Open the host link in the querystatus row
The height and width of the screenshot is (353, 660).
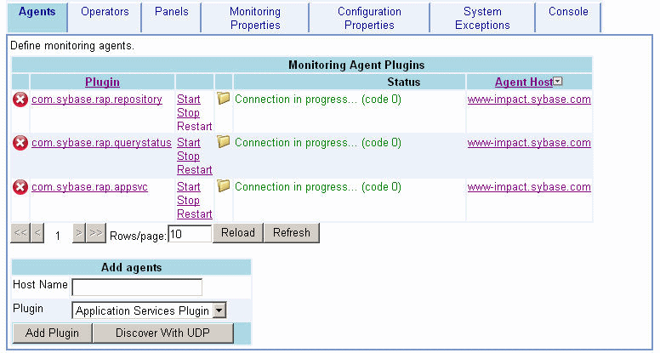coord(529,143)
